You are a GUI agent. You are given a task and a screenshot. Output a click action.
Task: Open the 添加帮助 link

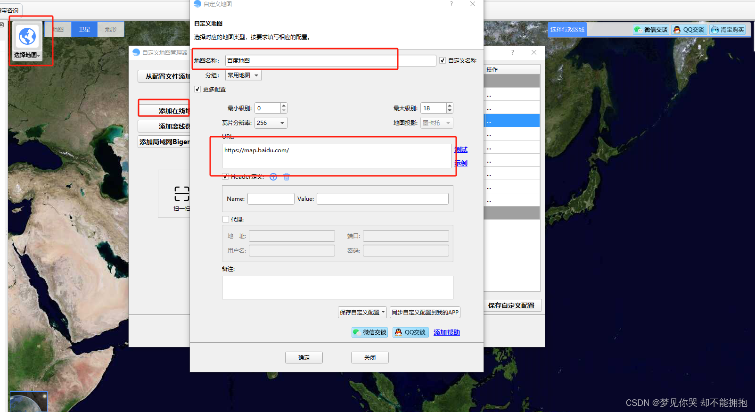click(447, 332)
